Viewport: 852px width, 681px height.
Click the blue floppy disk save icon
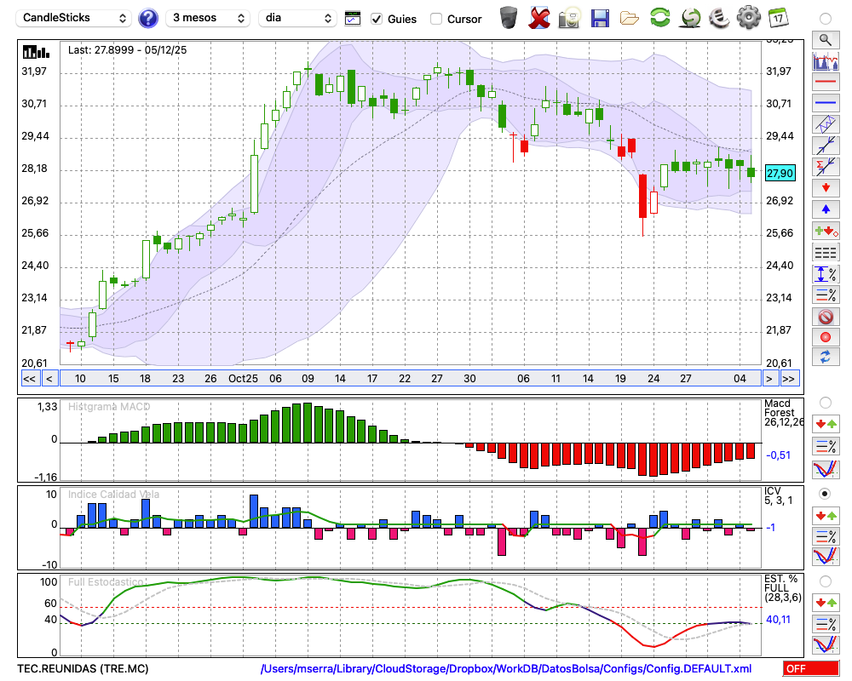pyautogui.click(x=600, y=18)
